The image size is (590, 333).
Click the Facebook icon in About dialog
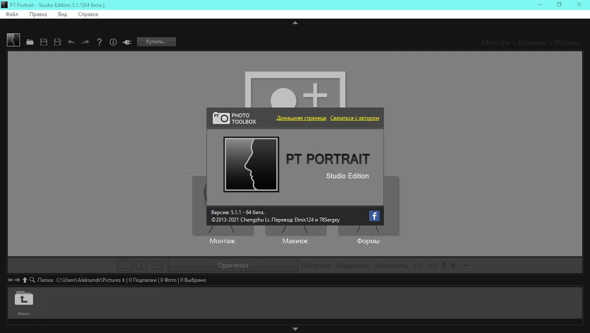[x=374, y=216]
